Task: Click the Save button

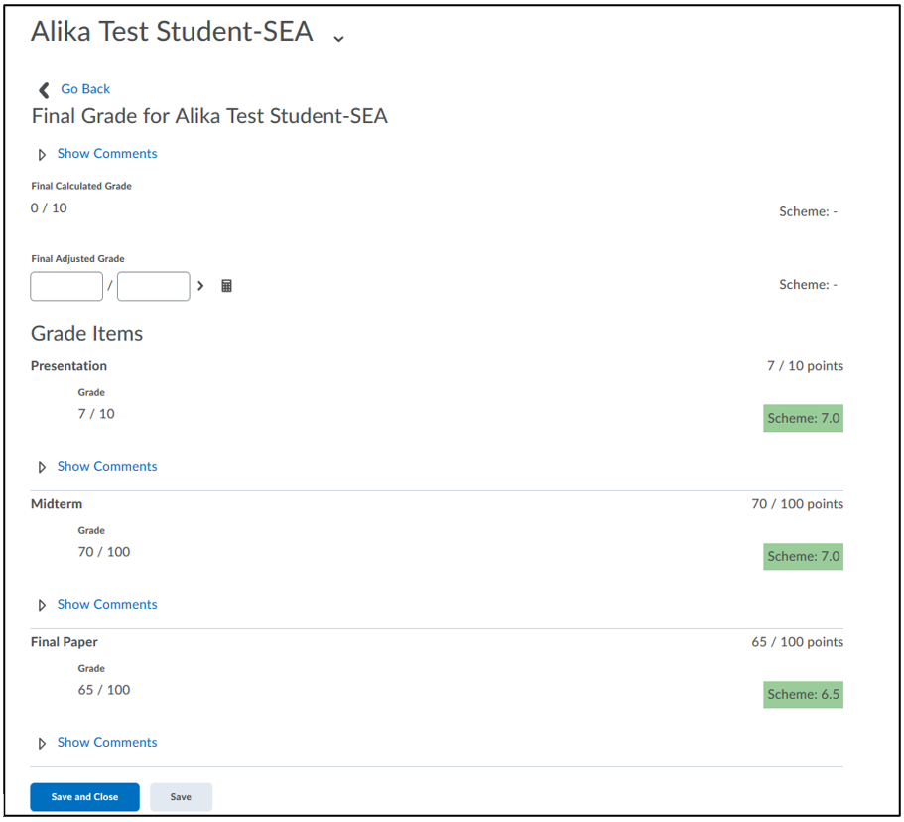Action: click(x=181, y=796)
